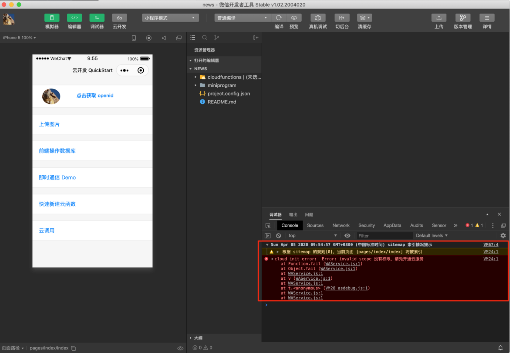Image resolution: width=510 pixels, height=353 pixels.
Task: Switch to the 调试器 panel tab
Action: (x=275, y=215)
